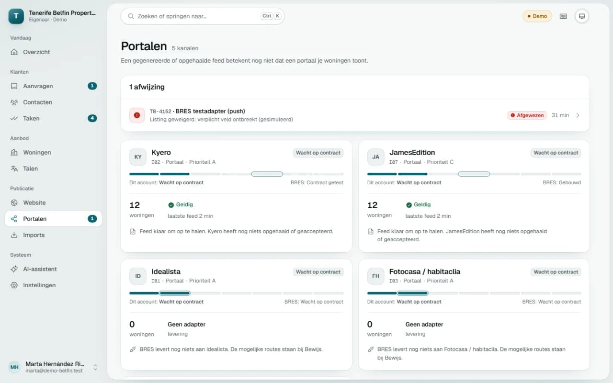Click the Instellingen gear icon
Image resolution: width=613 pixels, height=383 pixels.
(x=14, y=285)
